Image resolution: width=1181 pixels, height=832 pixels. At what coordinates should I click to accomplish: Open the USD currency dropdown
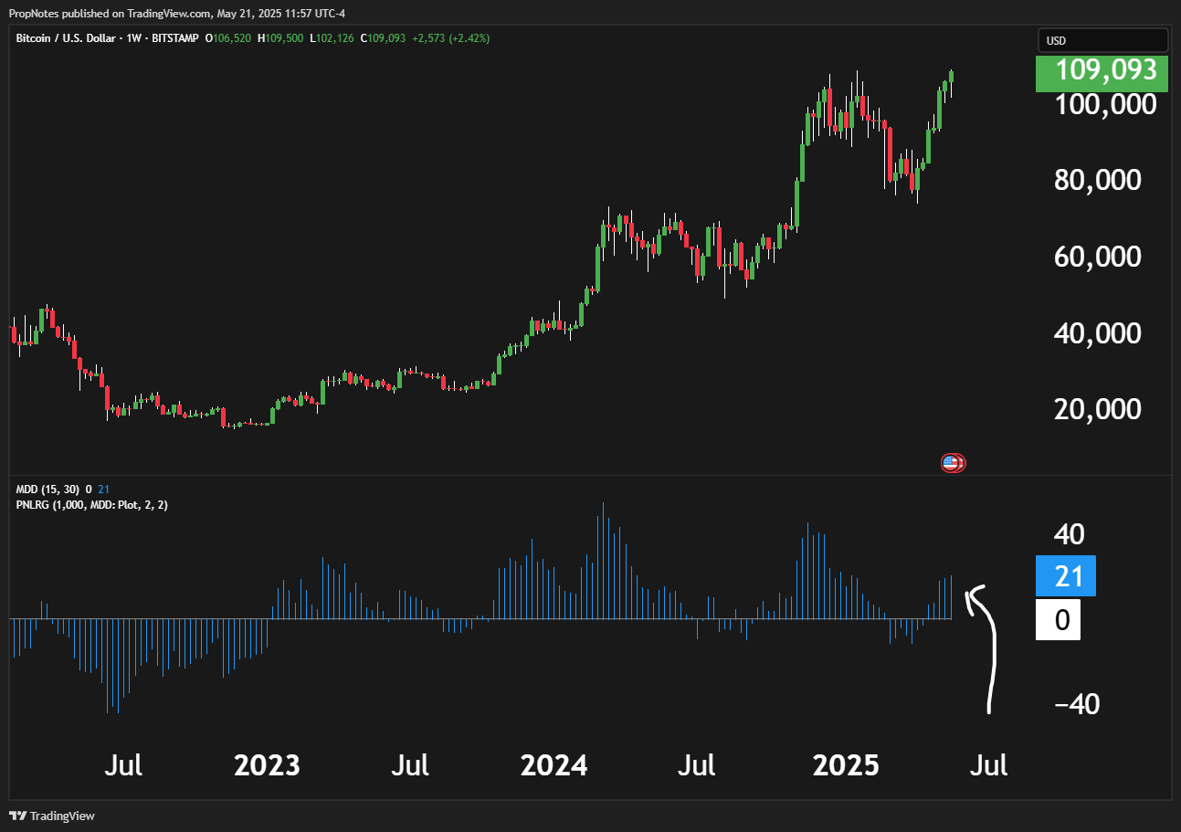pyautogui.click(x=1102, y=40)
